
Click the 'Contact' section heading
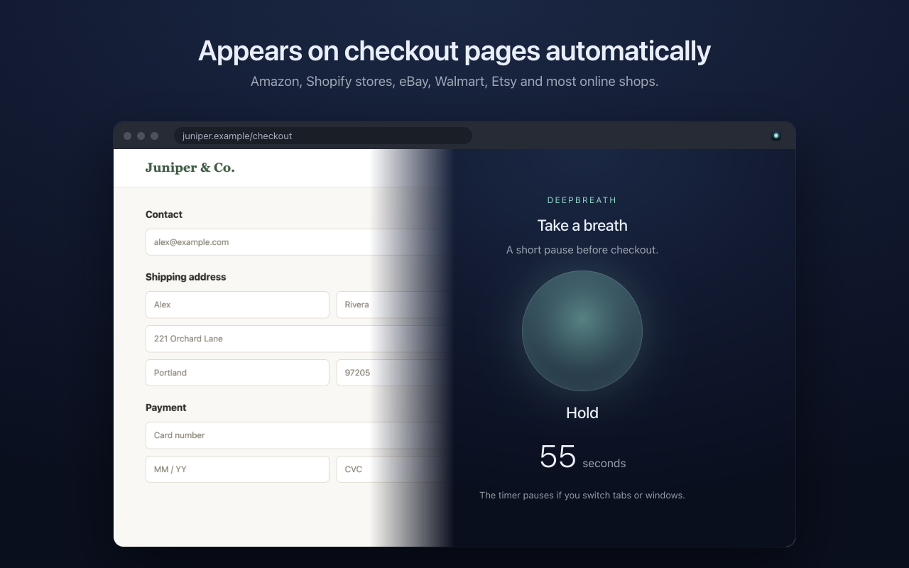tap(164, 214)
